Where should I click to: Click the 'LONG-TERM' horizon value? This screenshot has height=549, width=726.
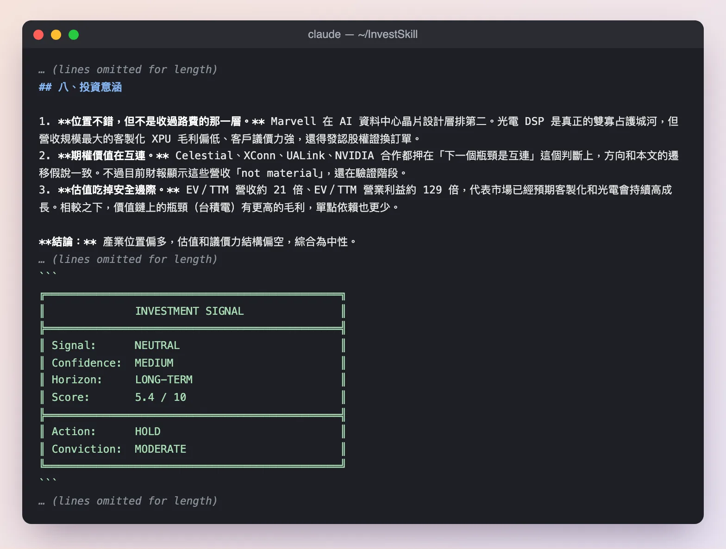click(164, 380)
